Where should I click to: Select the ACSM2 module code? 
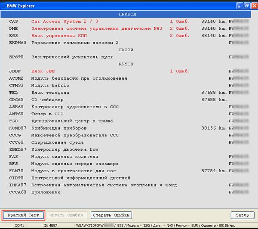[16, 78]
